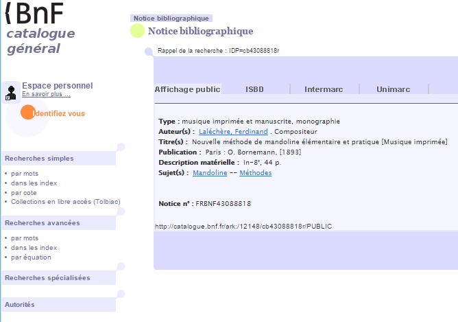
Task: Switch to the Unimarc tab
Action: [393, 89]
